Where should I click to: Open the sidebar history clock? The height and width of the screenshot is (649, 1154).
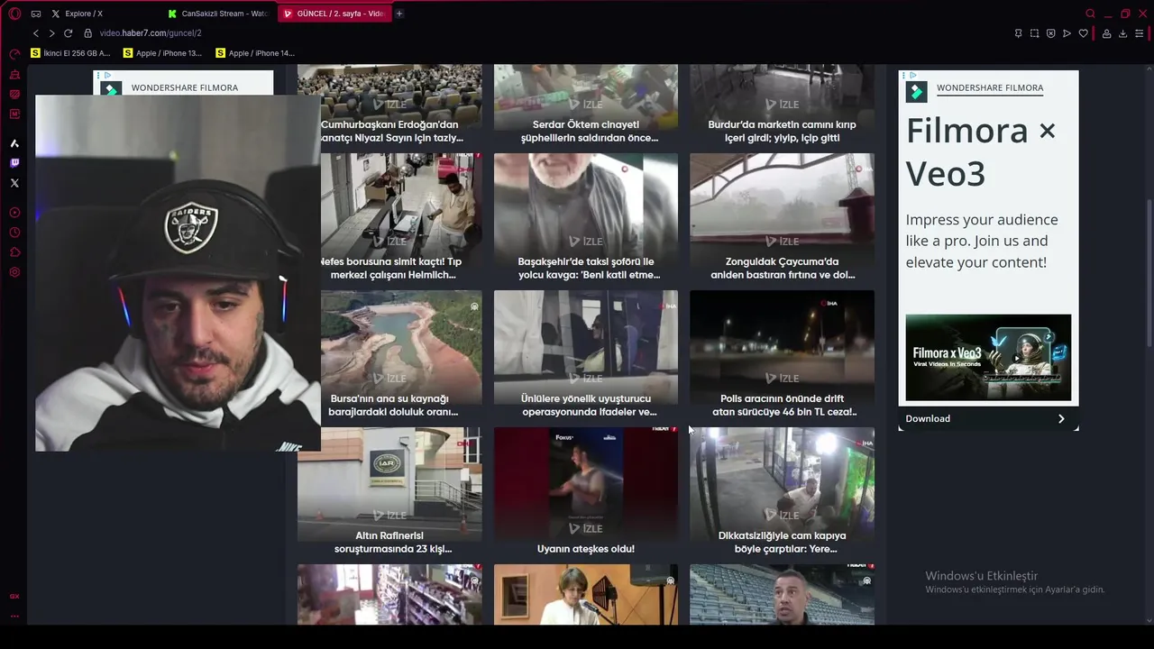[14, 233]
